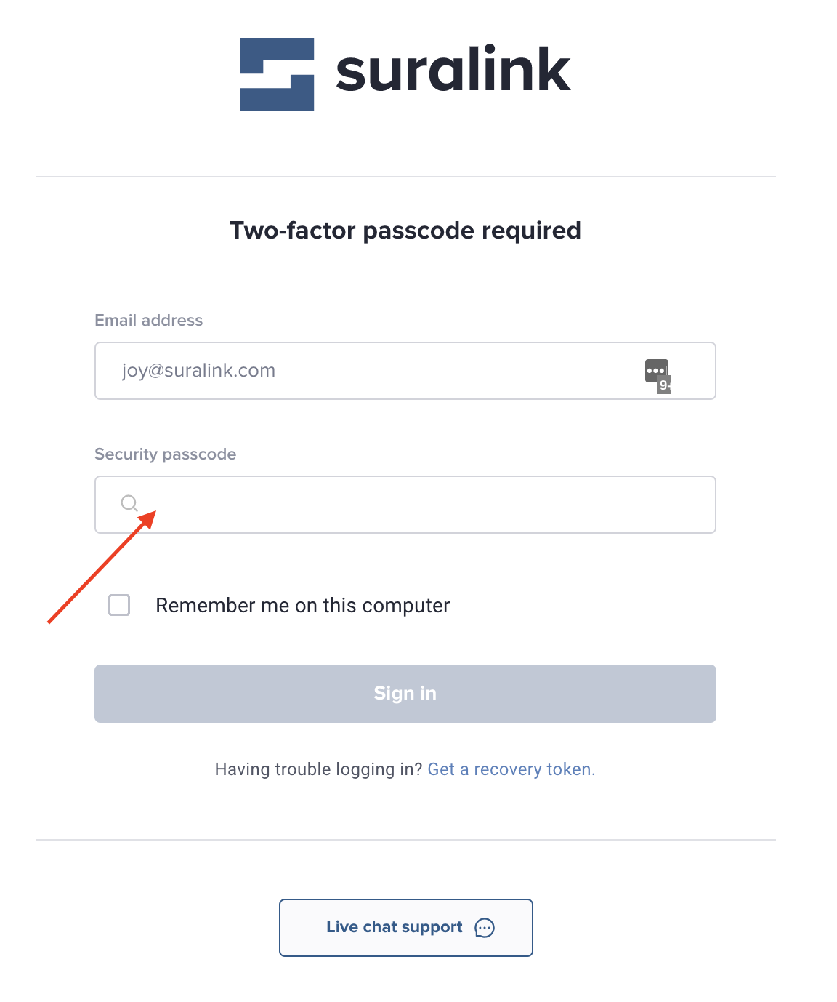Click the Suralink square logo mark
The height and width of the screenshot is (1002, 837).
pos(277,74)
